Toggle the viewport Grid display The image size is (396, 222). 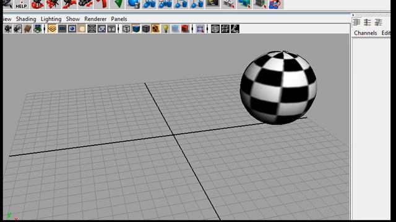tap(52, 29)
